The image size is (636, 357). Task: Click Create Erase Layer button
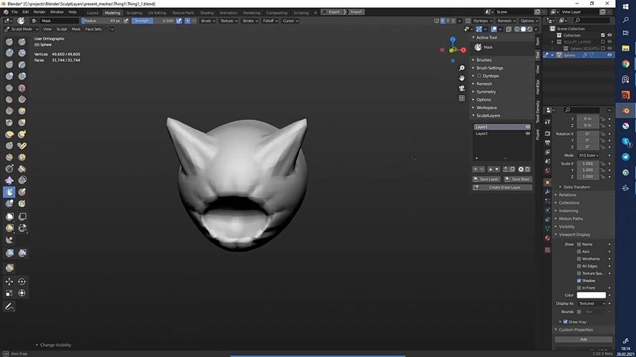(x=502, y=187)
